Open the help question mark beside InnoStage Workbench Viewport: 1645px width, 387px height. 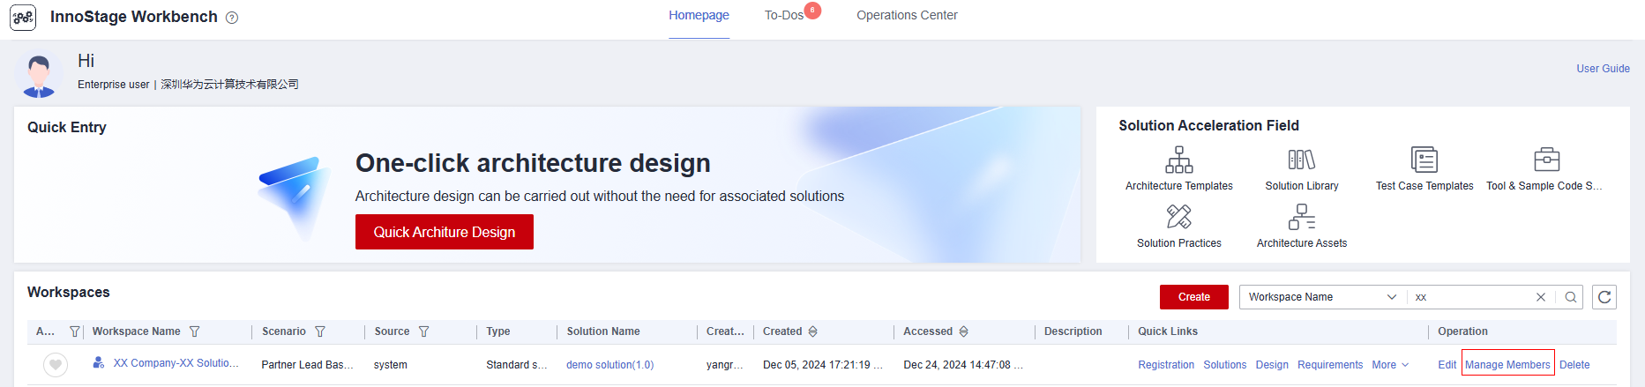point(232,18)
